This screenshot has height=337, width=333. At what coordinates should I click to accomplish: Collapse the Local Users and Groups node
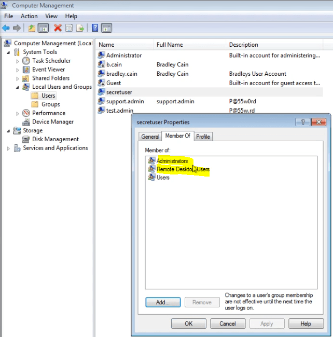18,87
